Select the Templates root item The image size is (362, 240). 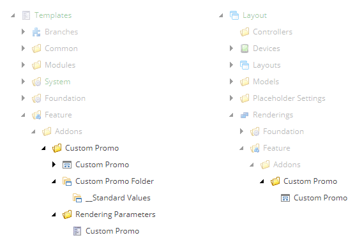(x=53, y=15)
